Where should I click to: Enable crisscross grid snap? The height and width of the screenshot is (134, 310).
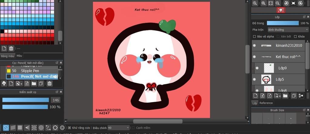coord(20,128)
